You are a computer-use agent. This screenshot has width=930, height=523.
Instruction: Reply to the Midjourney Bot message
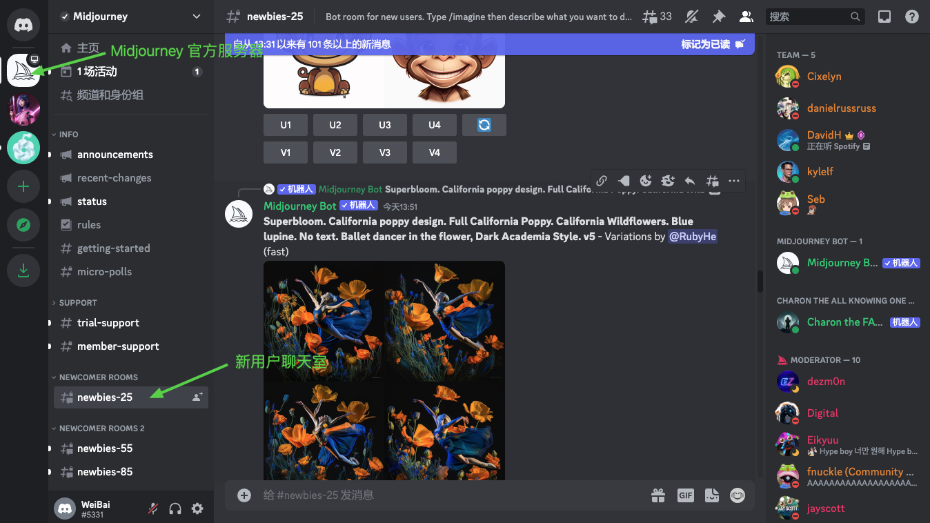coord(690,180)
